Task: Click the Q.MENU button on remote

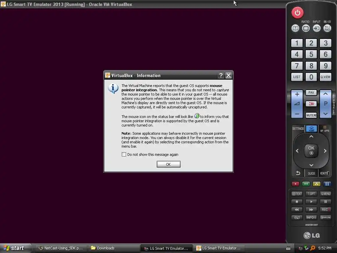Action: pos(325,194)
